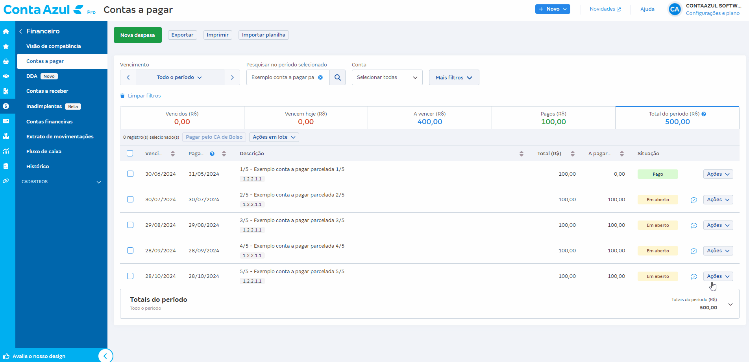Click the green Nova despesa button

137,35
